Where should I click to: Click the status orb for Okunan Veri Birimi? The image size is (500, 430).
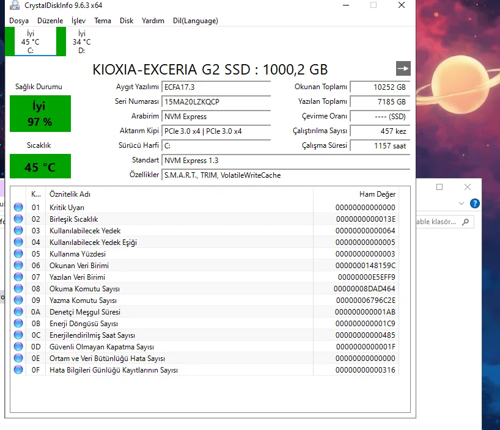coord(18,265)
